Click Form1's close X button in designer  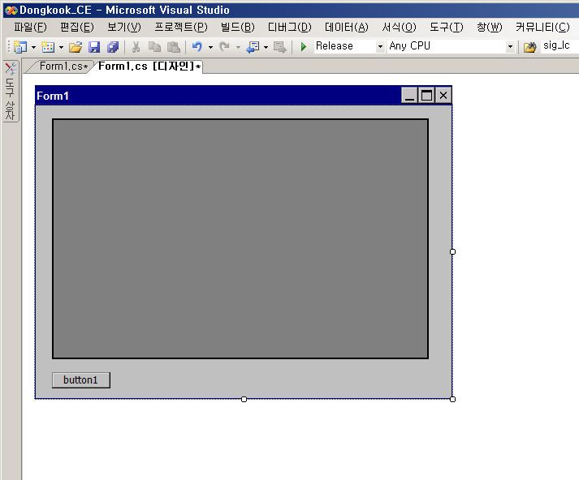[443, 96]
